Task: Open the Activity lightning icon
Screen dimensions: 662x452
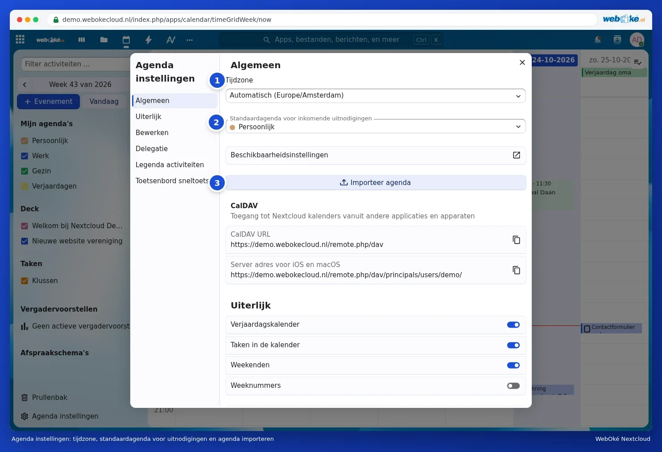Action: coord(149,40)
